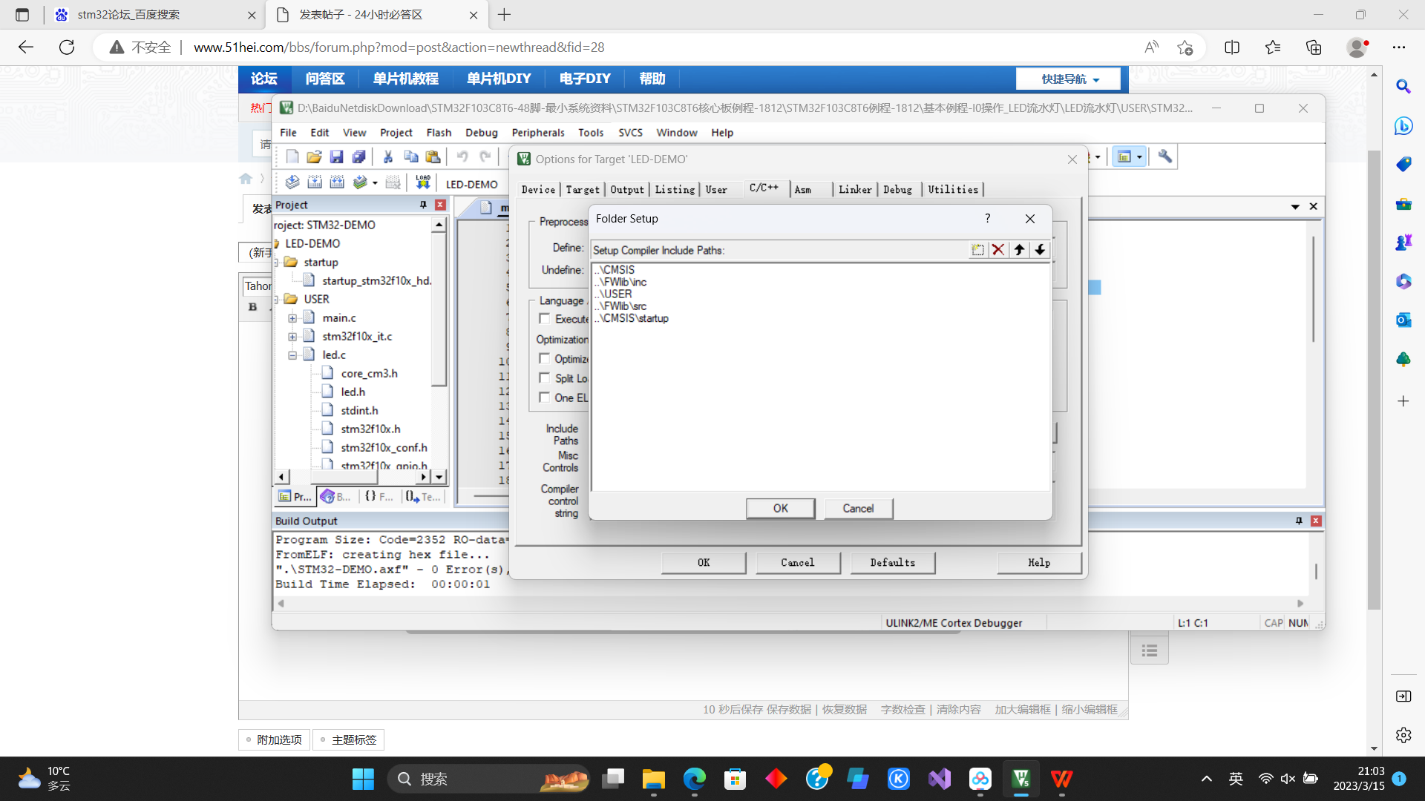This screenshot has width=1425, height=801.
Task: Click the LOAD download-to-flash icon
Action: point(423,182)
